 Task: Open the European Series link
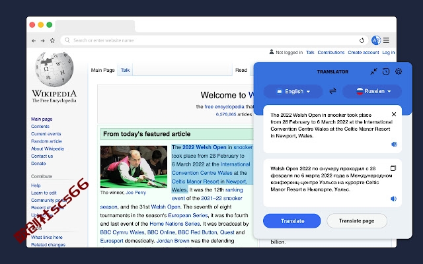click(x=188, y=216)
